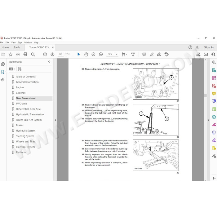Screen dimensions: 217x217
Task: Activate the Hand pan tool
Action: [x=86, y=54]
